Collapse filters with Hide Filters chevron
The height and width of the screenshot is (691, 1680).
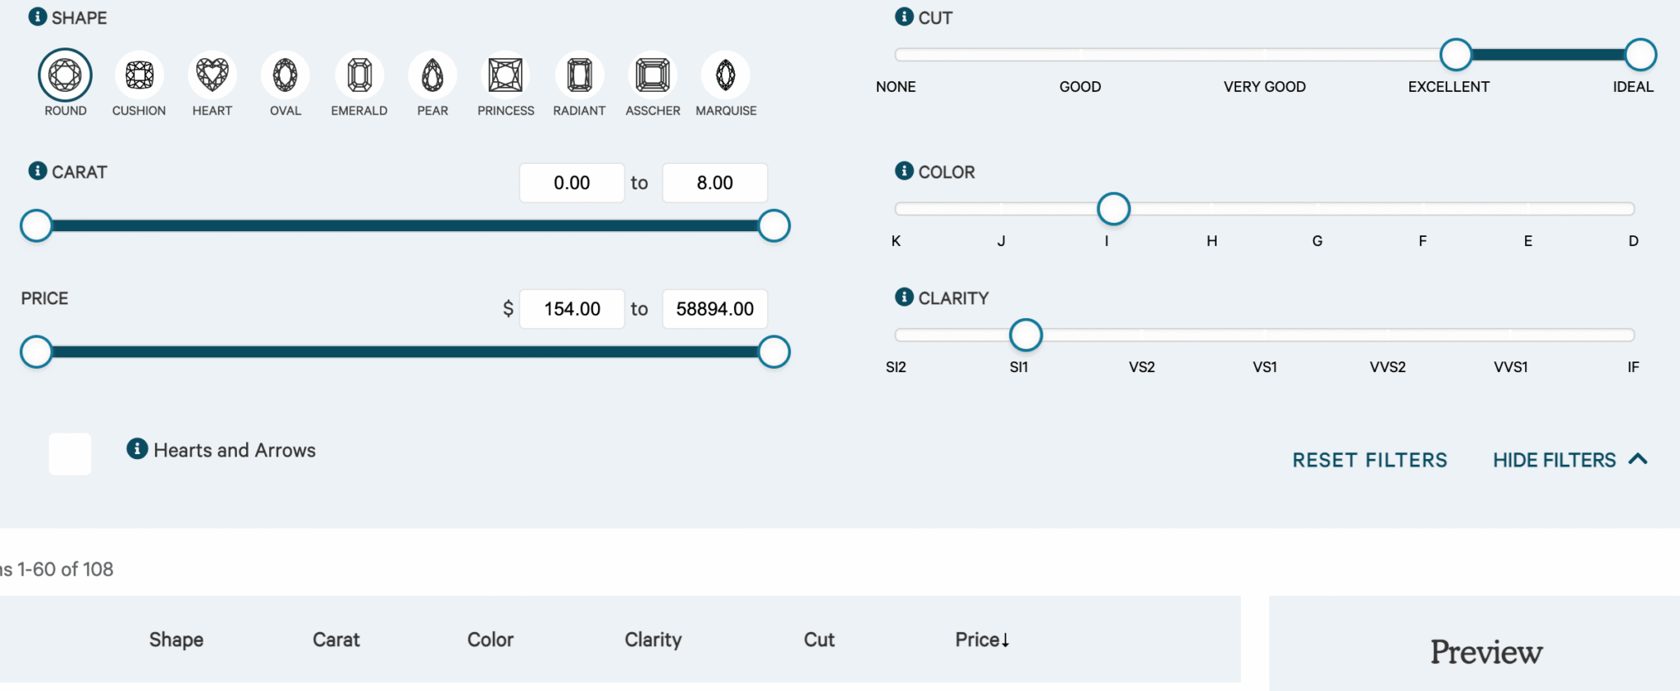pos(1638,459)
